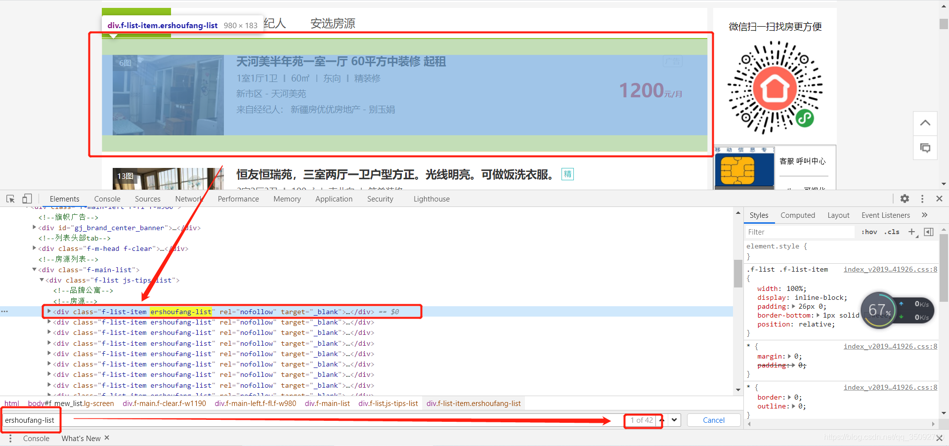Select div.f-main-left breadcrumb
Viewport: 949px width, 446px height.
pyautogui.click(x=256, y=403)
